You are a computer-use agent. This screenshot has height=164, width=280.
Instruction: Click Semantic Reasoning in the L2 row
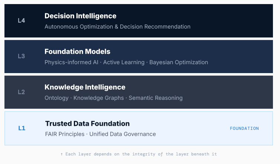(156, 98)
